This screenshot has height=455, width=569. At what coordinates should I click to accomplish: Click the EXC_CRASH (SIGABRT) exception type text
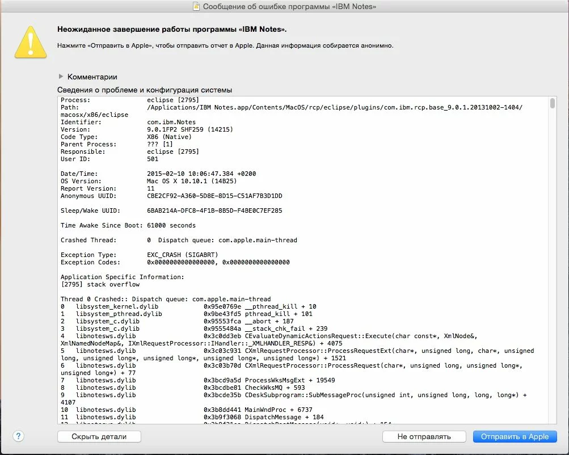182,255
